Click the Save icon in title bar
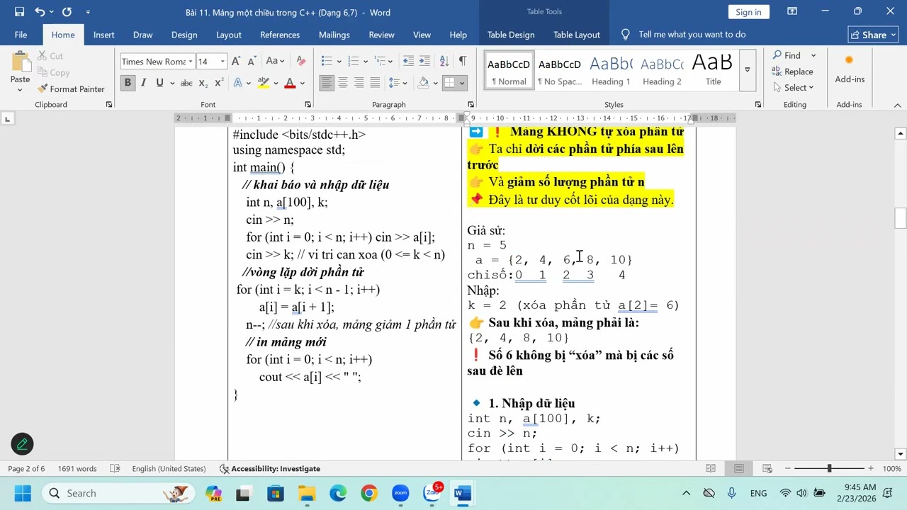This screenshot has width=907, height=510. (x=19, y=11)
